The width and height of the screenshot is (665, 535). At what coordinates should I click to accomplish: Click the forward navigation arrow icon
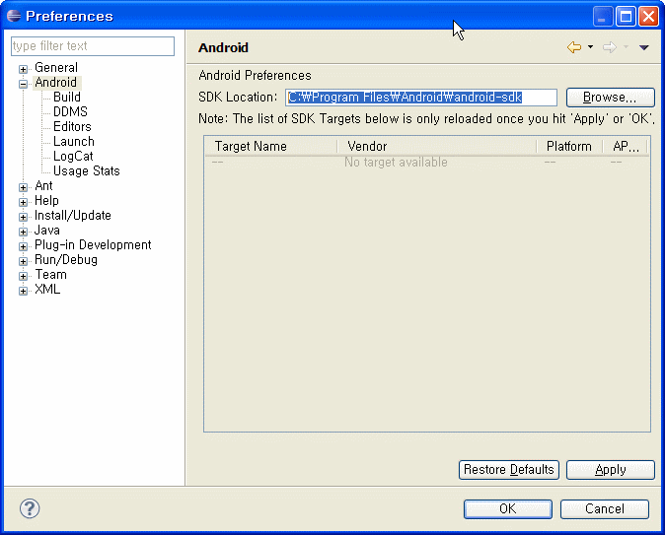point(610,47)
